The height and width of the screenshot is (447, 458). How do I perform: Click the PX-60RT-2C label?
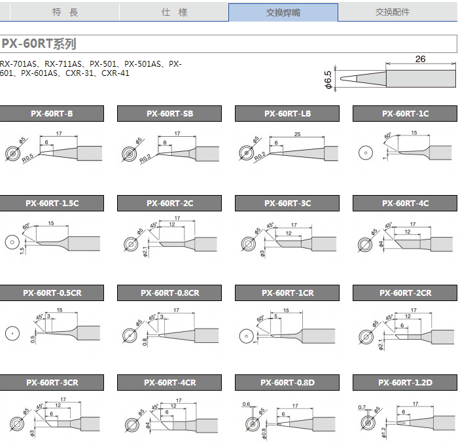click(169, 204)
